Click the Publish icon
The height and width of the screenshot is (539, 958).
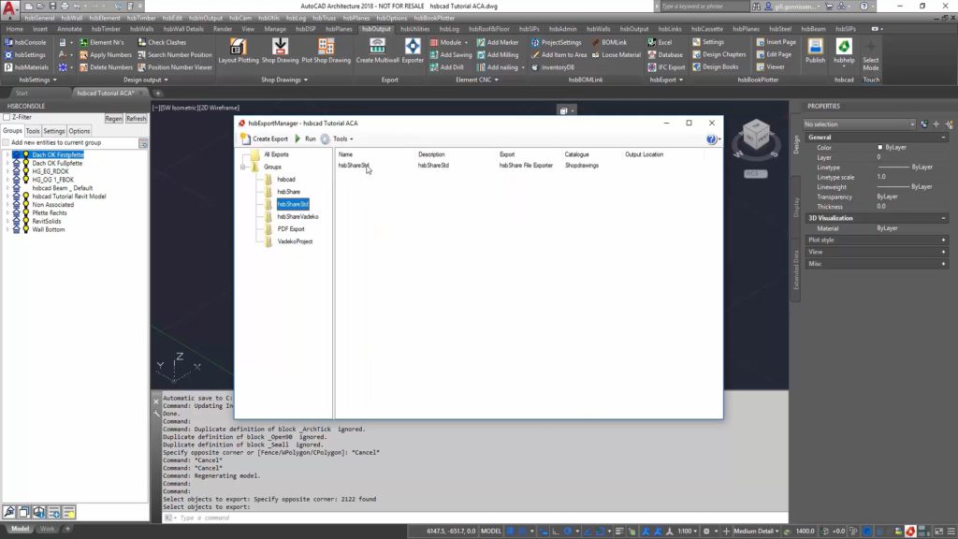tap(815, 51)
